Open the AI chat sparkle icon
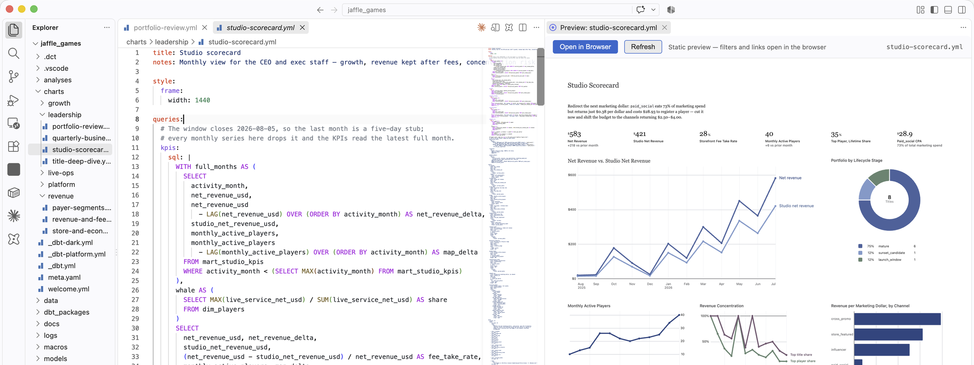This screenshot has height=365, width=974. [641, 10]
